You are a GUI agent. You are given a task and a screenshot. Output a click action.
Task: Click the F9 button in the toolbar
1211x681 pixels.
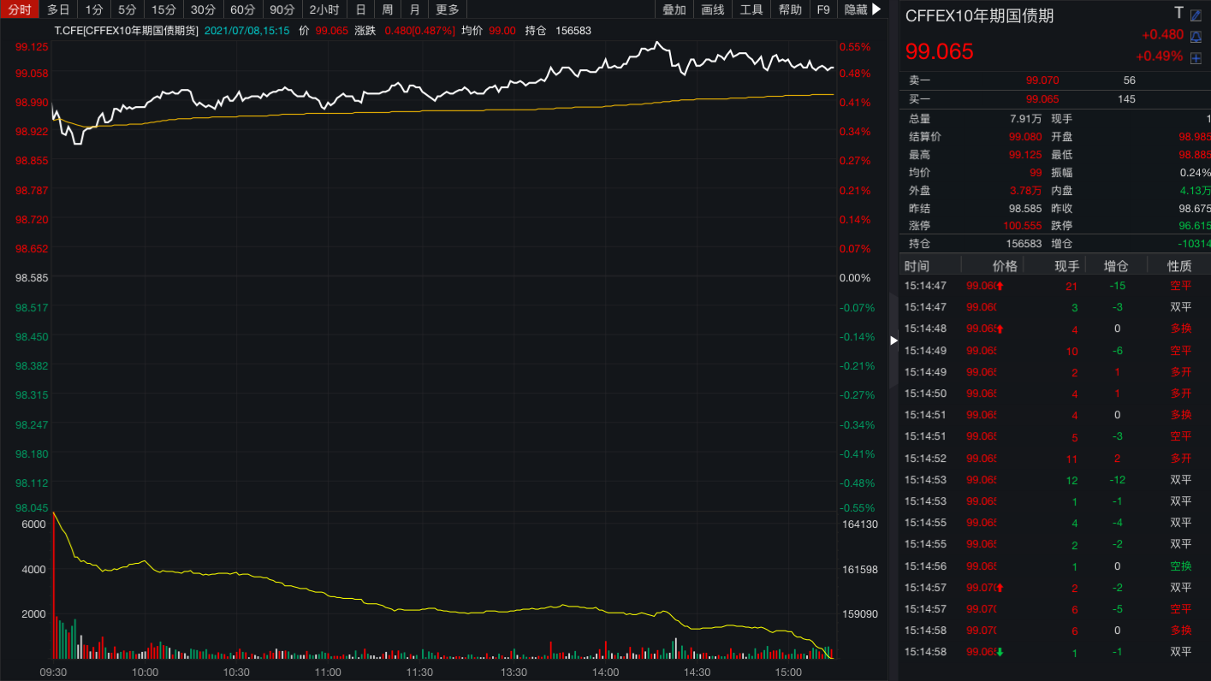pyautogui.click(x=823, y=9)
